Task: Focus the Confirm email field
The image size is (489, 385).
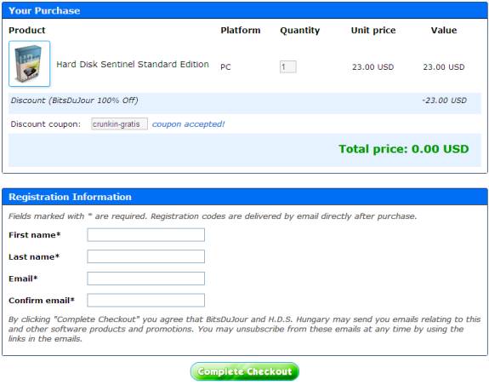Action: pyautogui.click(x=146, y=300)
